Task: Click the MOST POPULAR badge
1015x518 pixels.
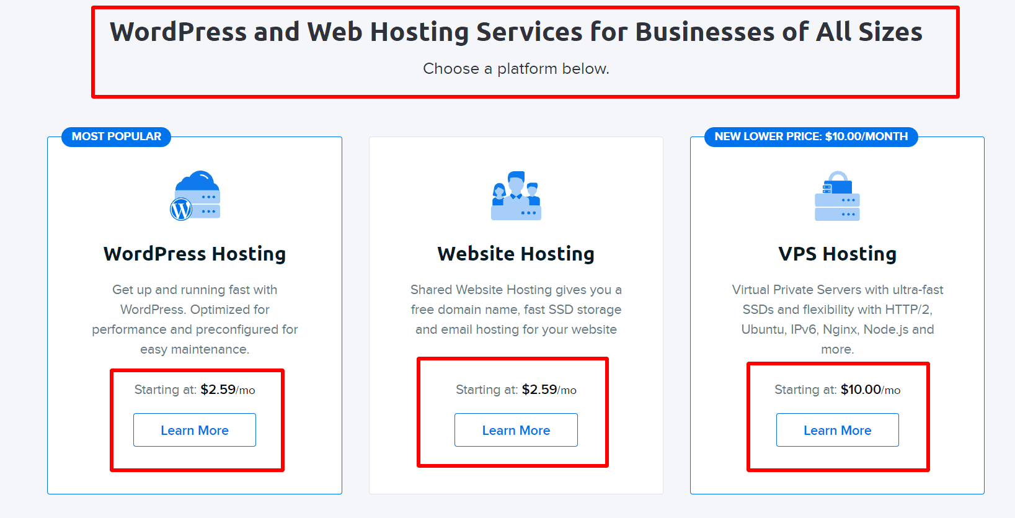Action: [117, 136]
